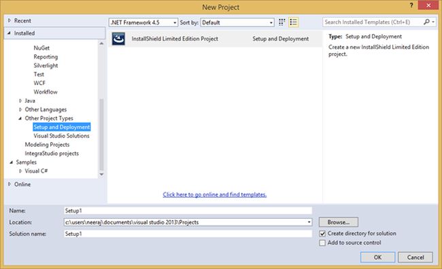Collapse the Installed section
442x269 pixels.
10,33
